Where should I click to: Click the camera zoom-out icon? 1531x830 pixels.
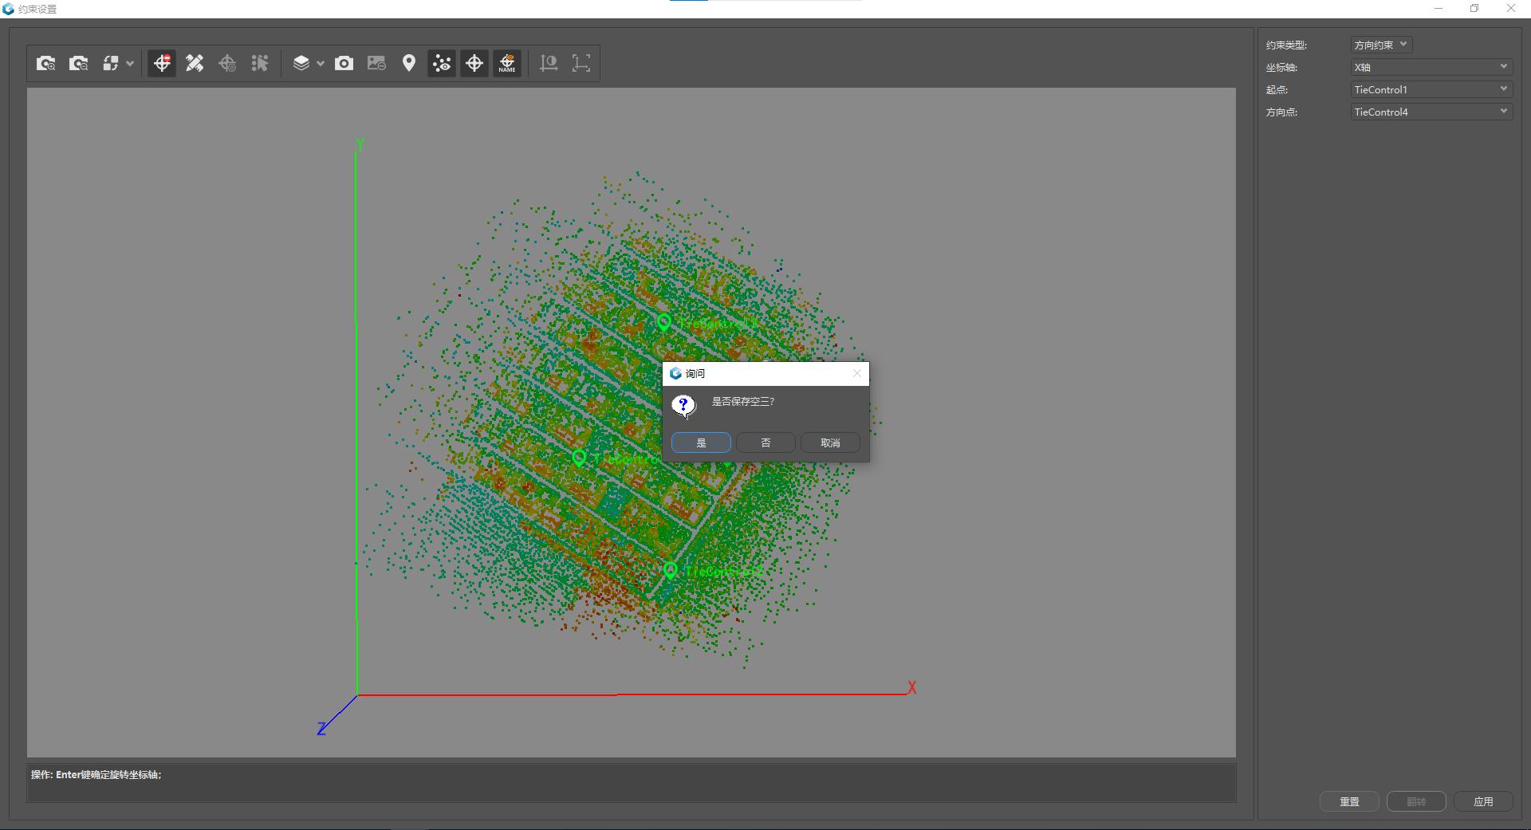point(79,63)
